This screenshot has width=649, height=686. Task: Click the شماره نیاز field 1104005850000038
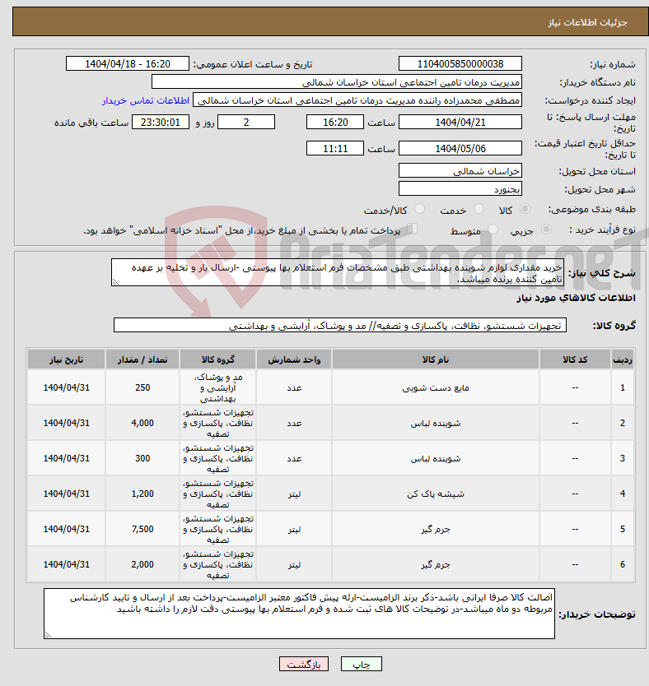[x=460, y=64]
